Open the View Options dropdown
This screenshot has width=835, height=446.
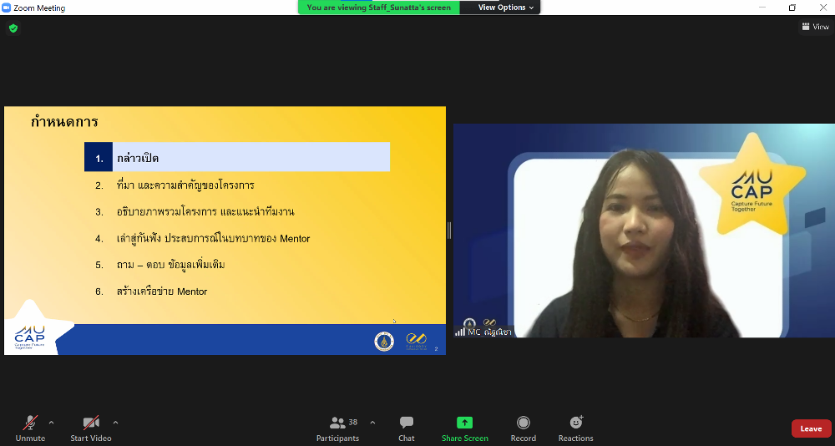[506, 8]
